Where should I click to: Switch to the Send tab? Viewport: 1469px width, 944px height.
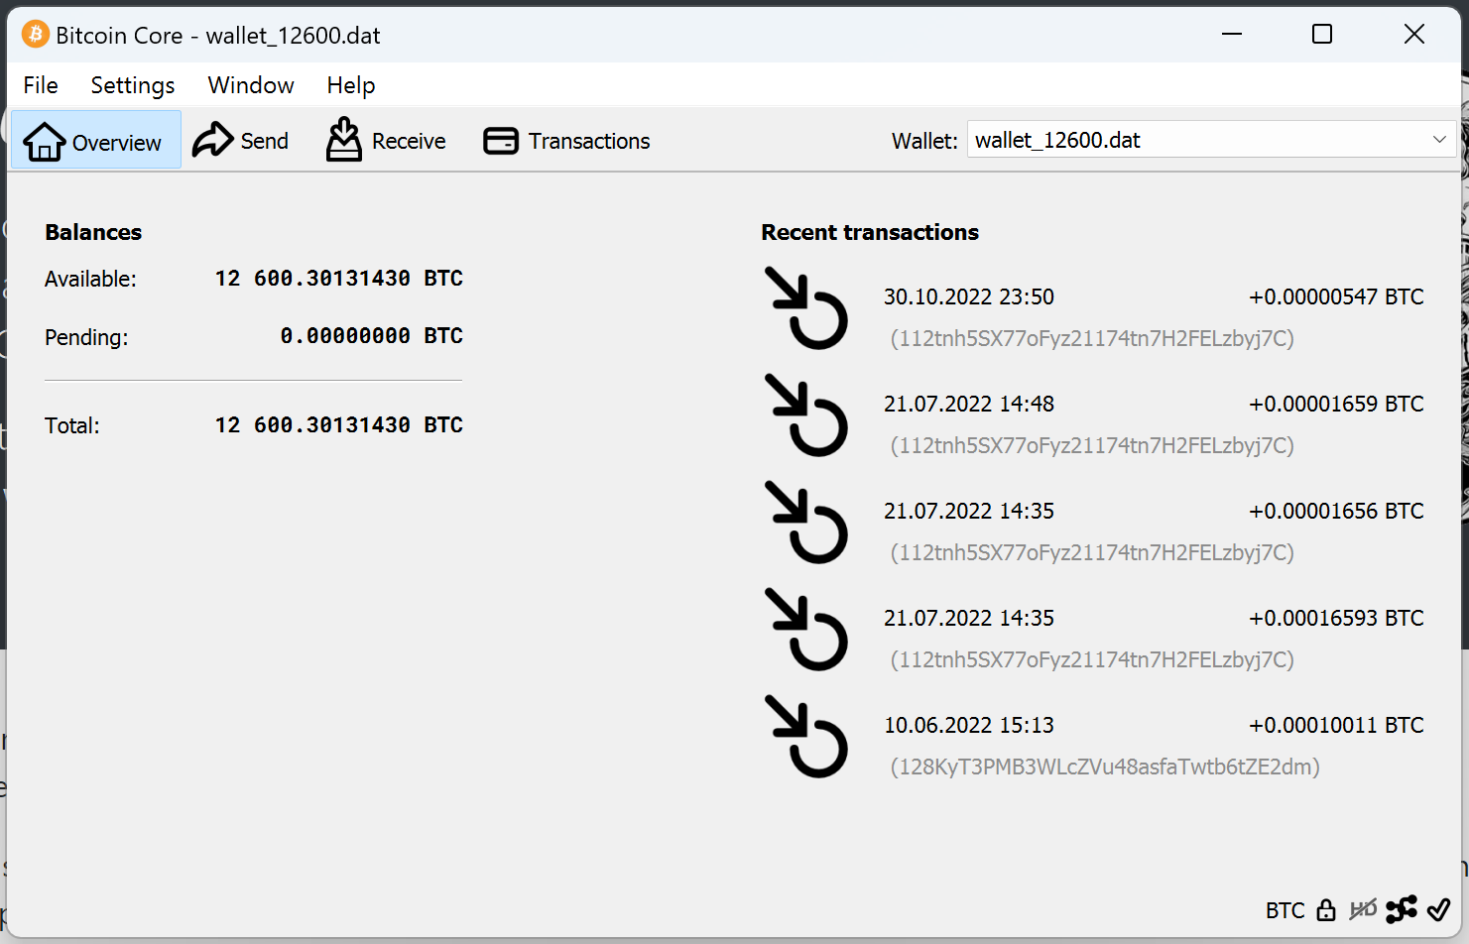241,141
